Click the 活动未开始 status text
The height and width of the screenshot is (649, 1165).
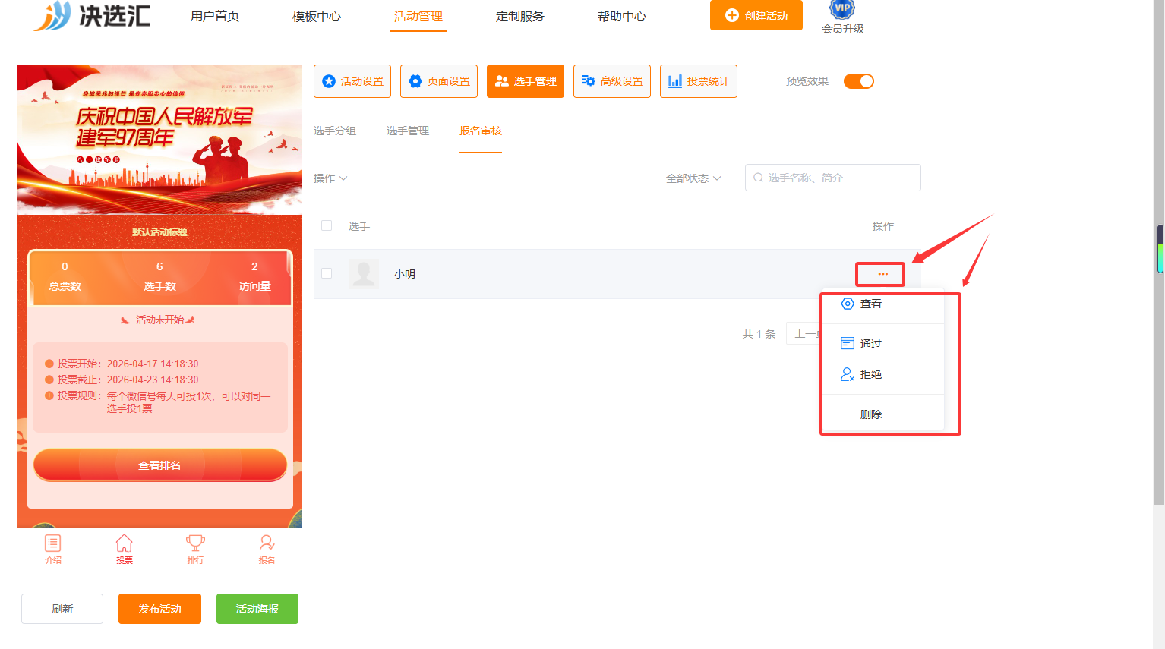tap(159, 320)
